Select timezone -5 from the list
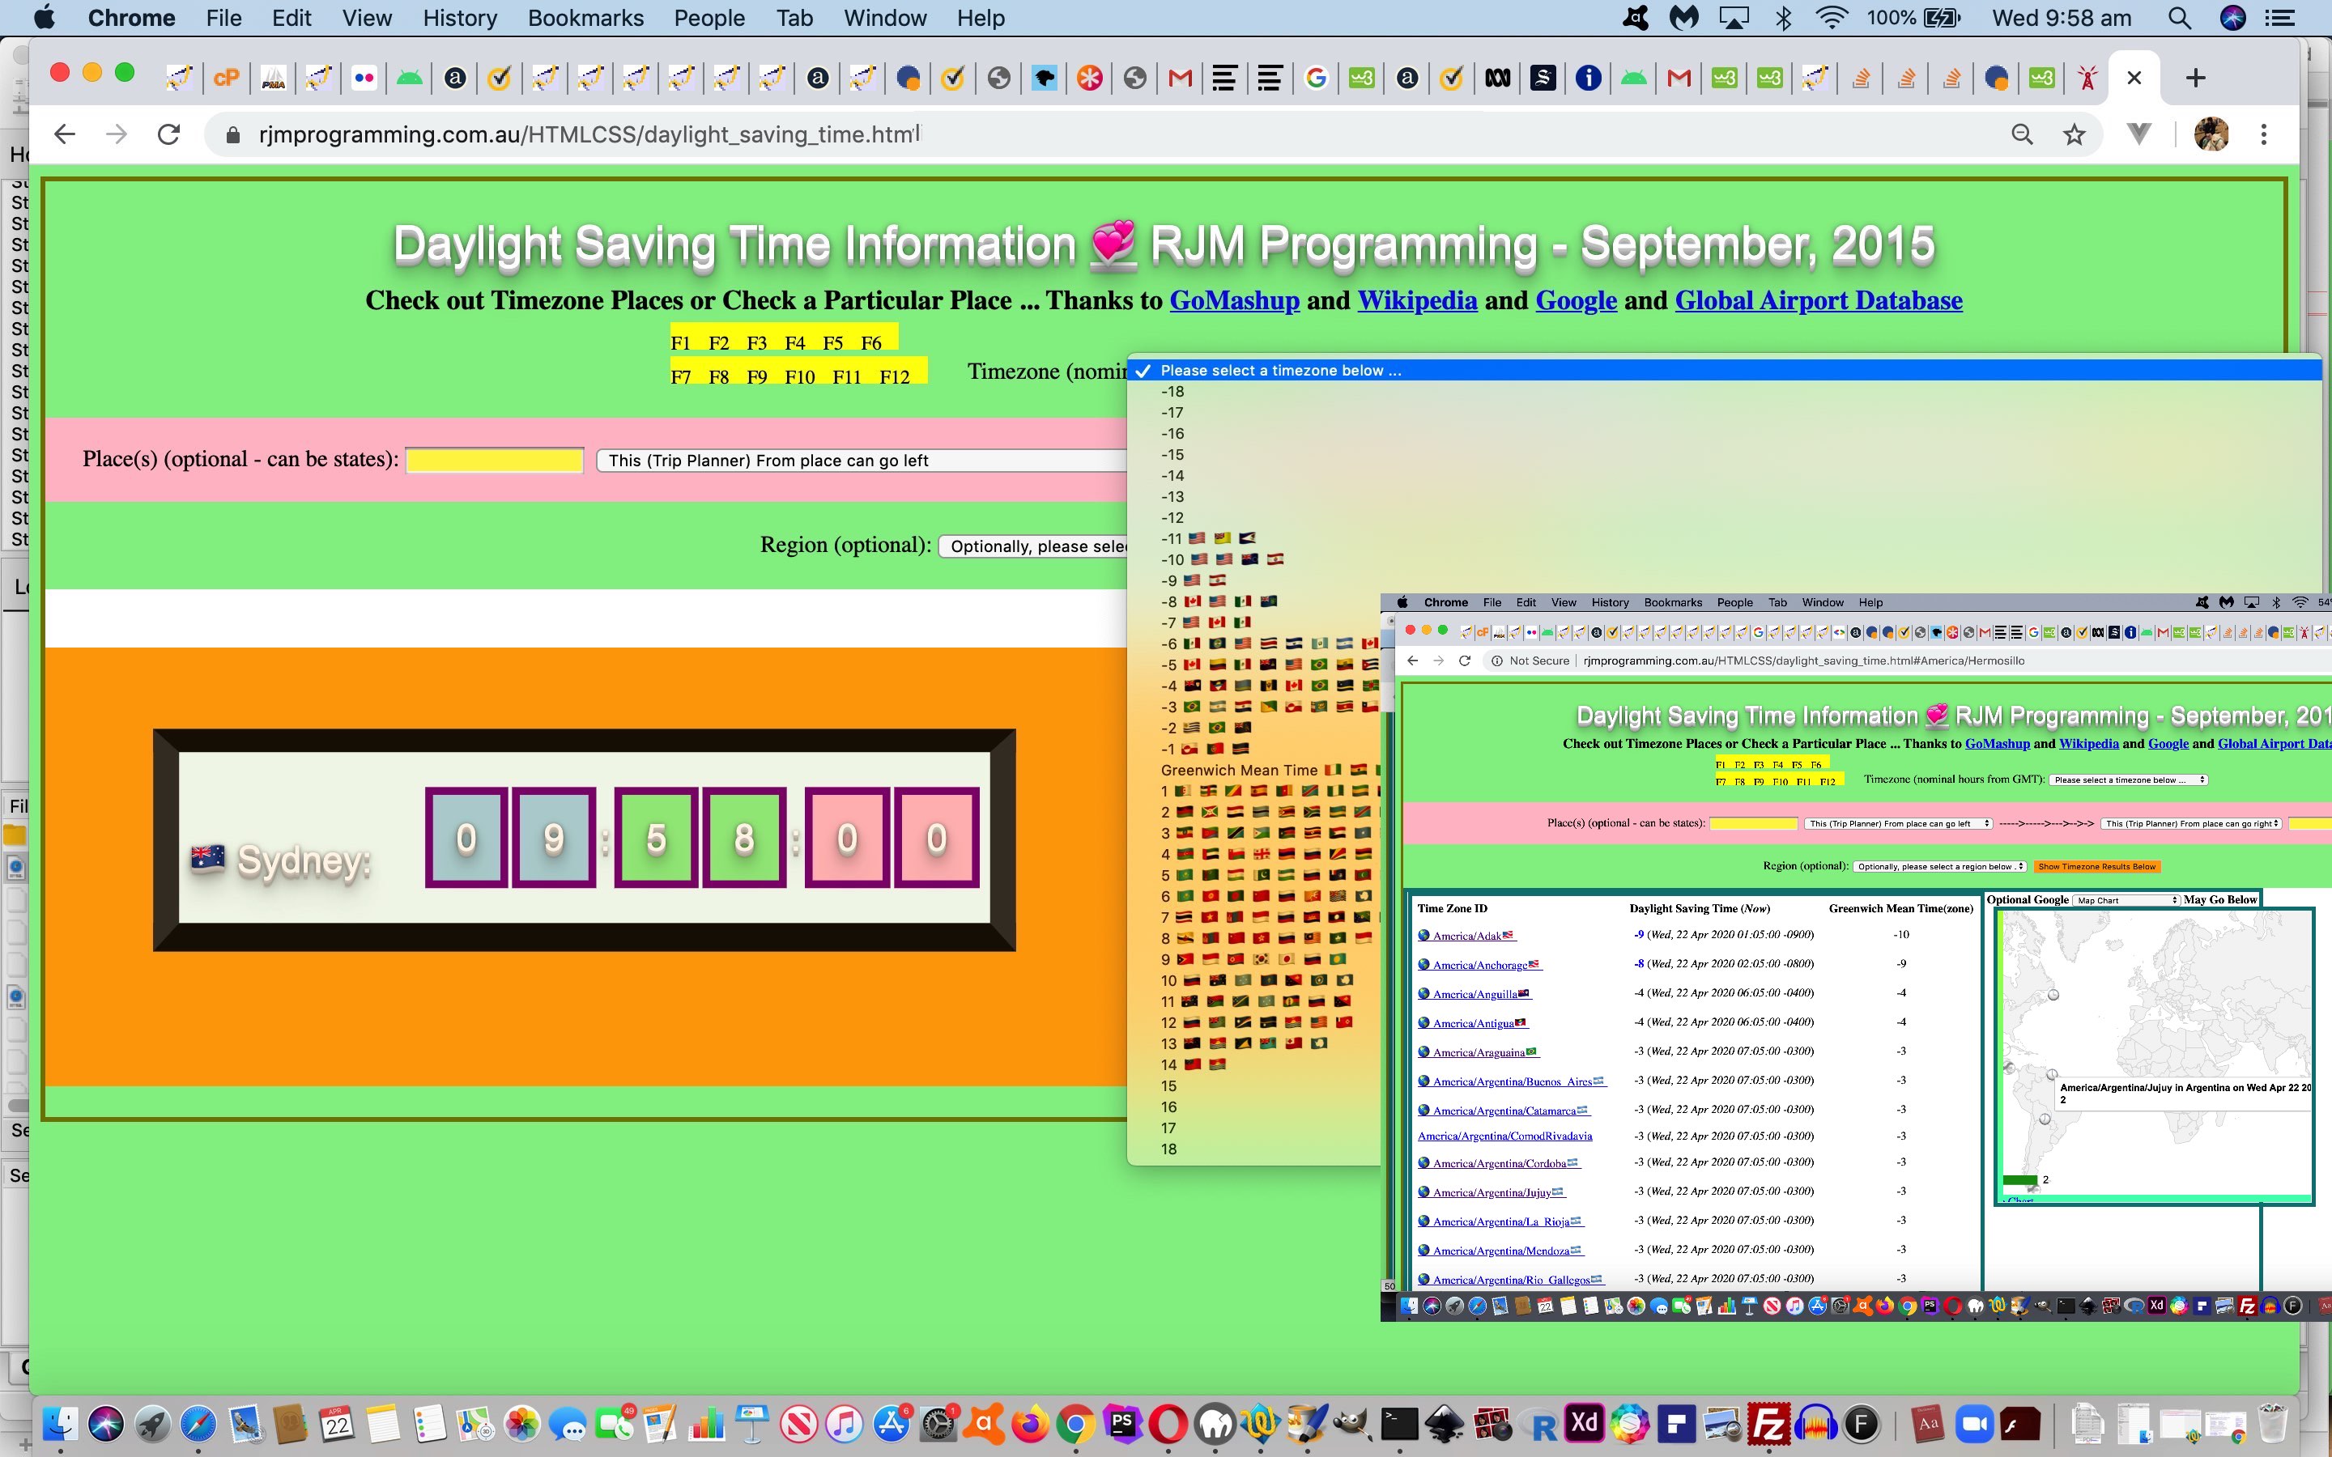The image size is (2332, 1457). (1254, 665)
